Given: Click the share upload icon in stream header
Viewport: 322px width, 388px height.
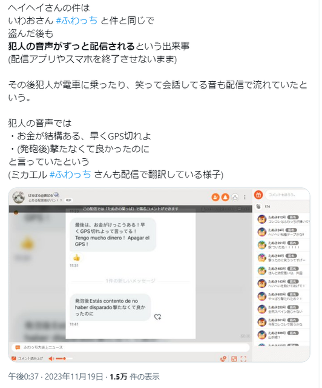Looking at the screenshot, I should (x=235, y=197).
